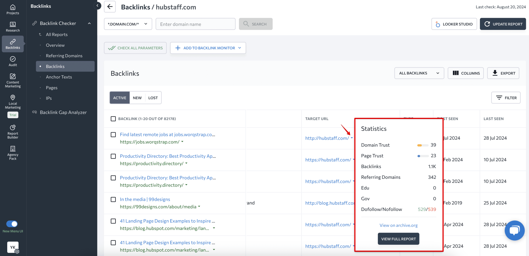Expand the arrow beside the first https://productivity.directory/
This screenshot has height=256, width=529.
(x=186, y=163)
